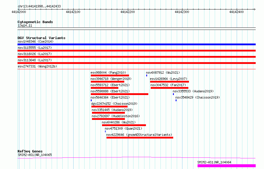This screenshot has height=169, width=264.
Task: Click the nsv5593712 (Ebert2021) label
Action: tap(110, 85)
